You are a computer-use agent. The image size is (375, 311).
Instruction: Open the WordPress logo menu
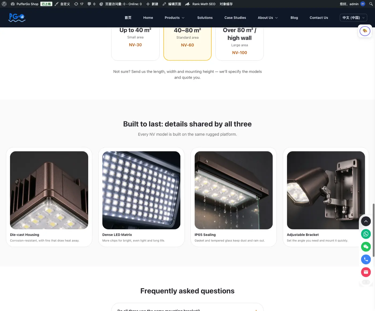coord(4,4)
